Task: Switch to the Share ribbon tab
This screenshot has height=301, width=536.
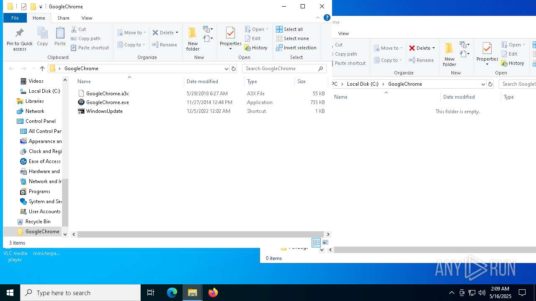Action: pos(63,18)
